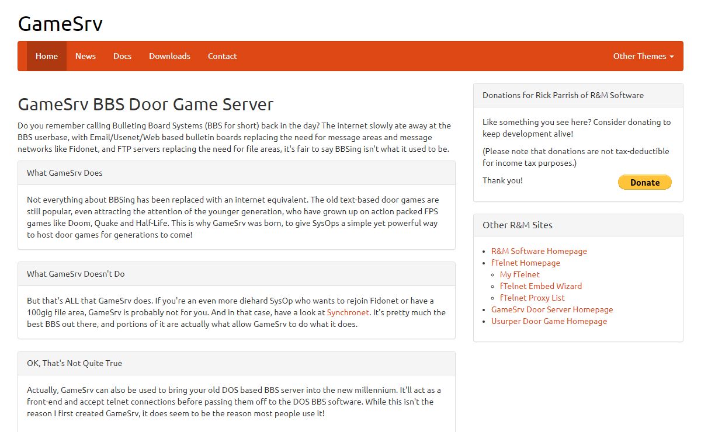Screen dimensions: 701x432
Task: Open R&M Software Homepage link
Action: point(539,251)
